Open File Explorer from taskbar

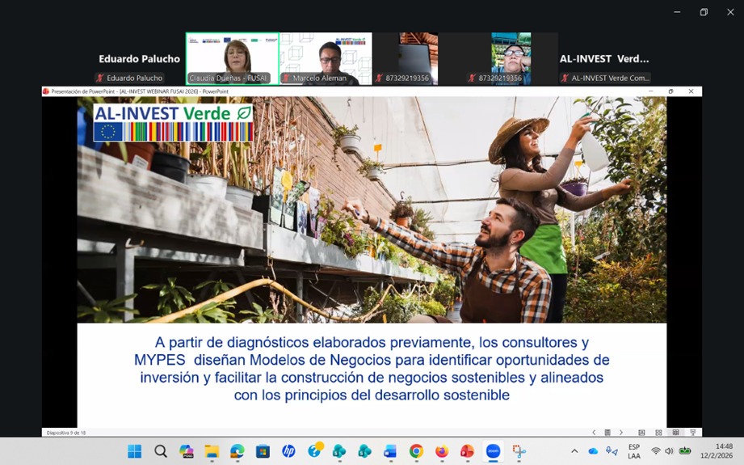(212, 451)
